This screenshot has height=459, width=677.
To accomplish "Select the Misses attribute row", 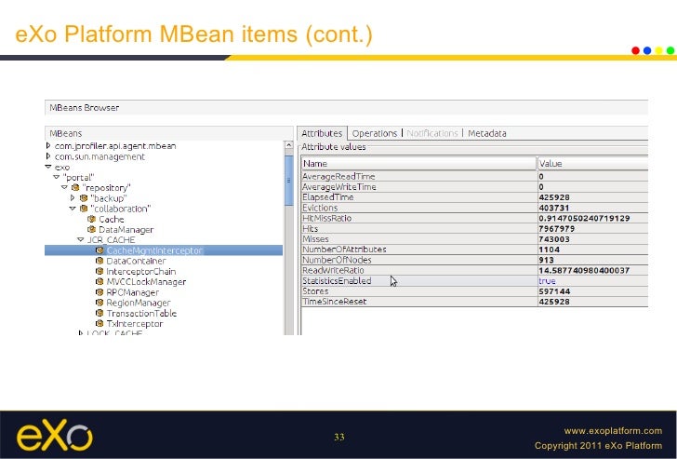I will point(474,239).
